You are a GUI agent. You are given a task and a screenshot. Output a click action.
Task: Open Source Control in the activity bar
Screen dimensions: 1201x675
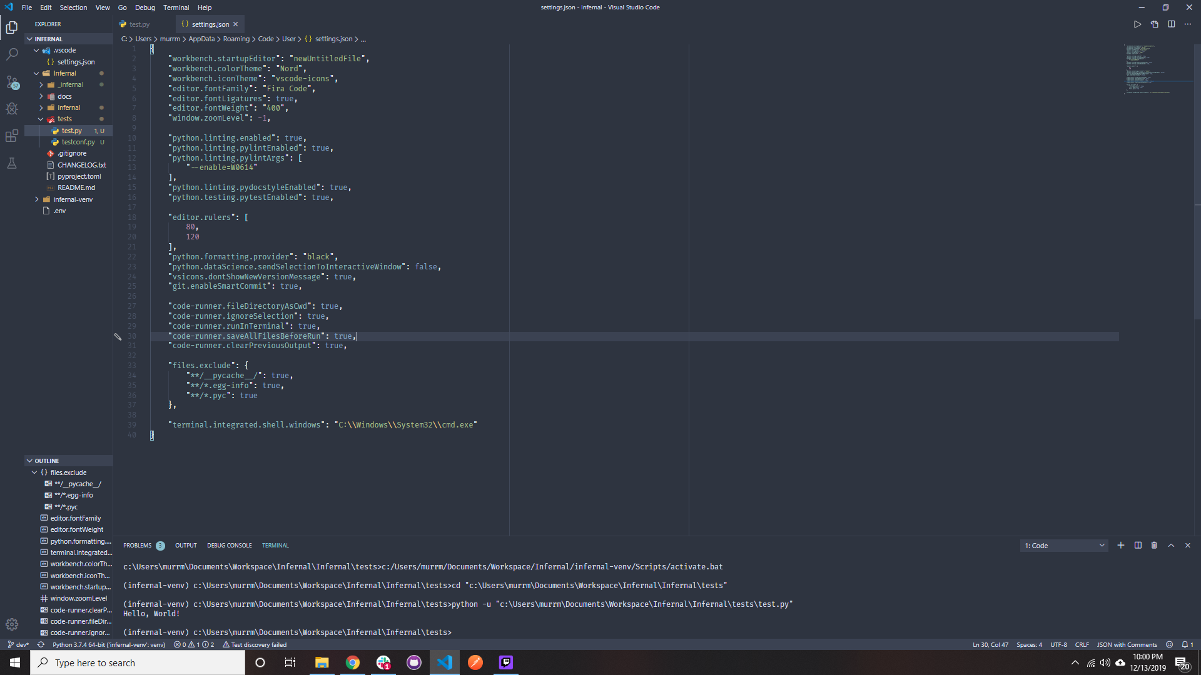pos(13,82)
